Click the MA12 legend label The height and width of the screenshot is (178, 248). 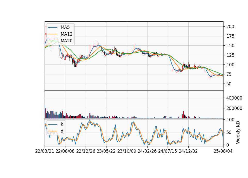pyautogui.click(x=66, y=34)
